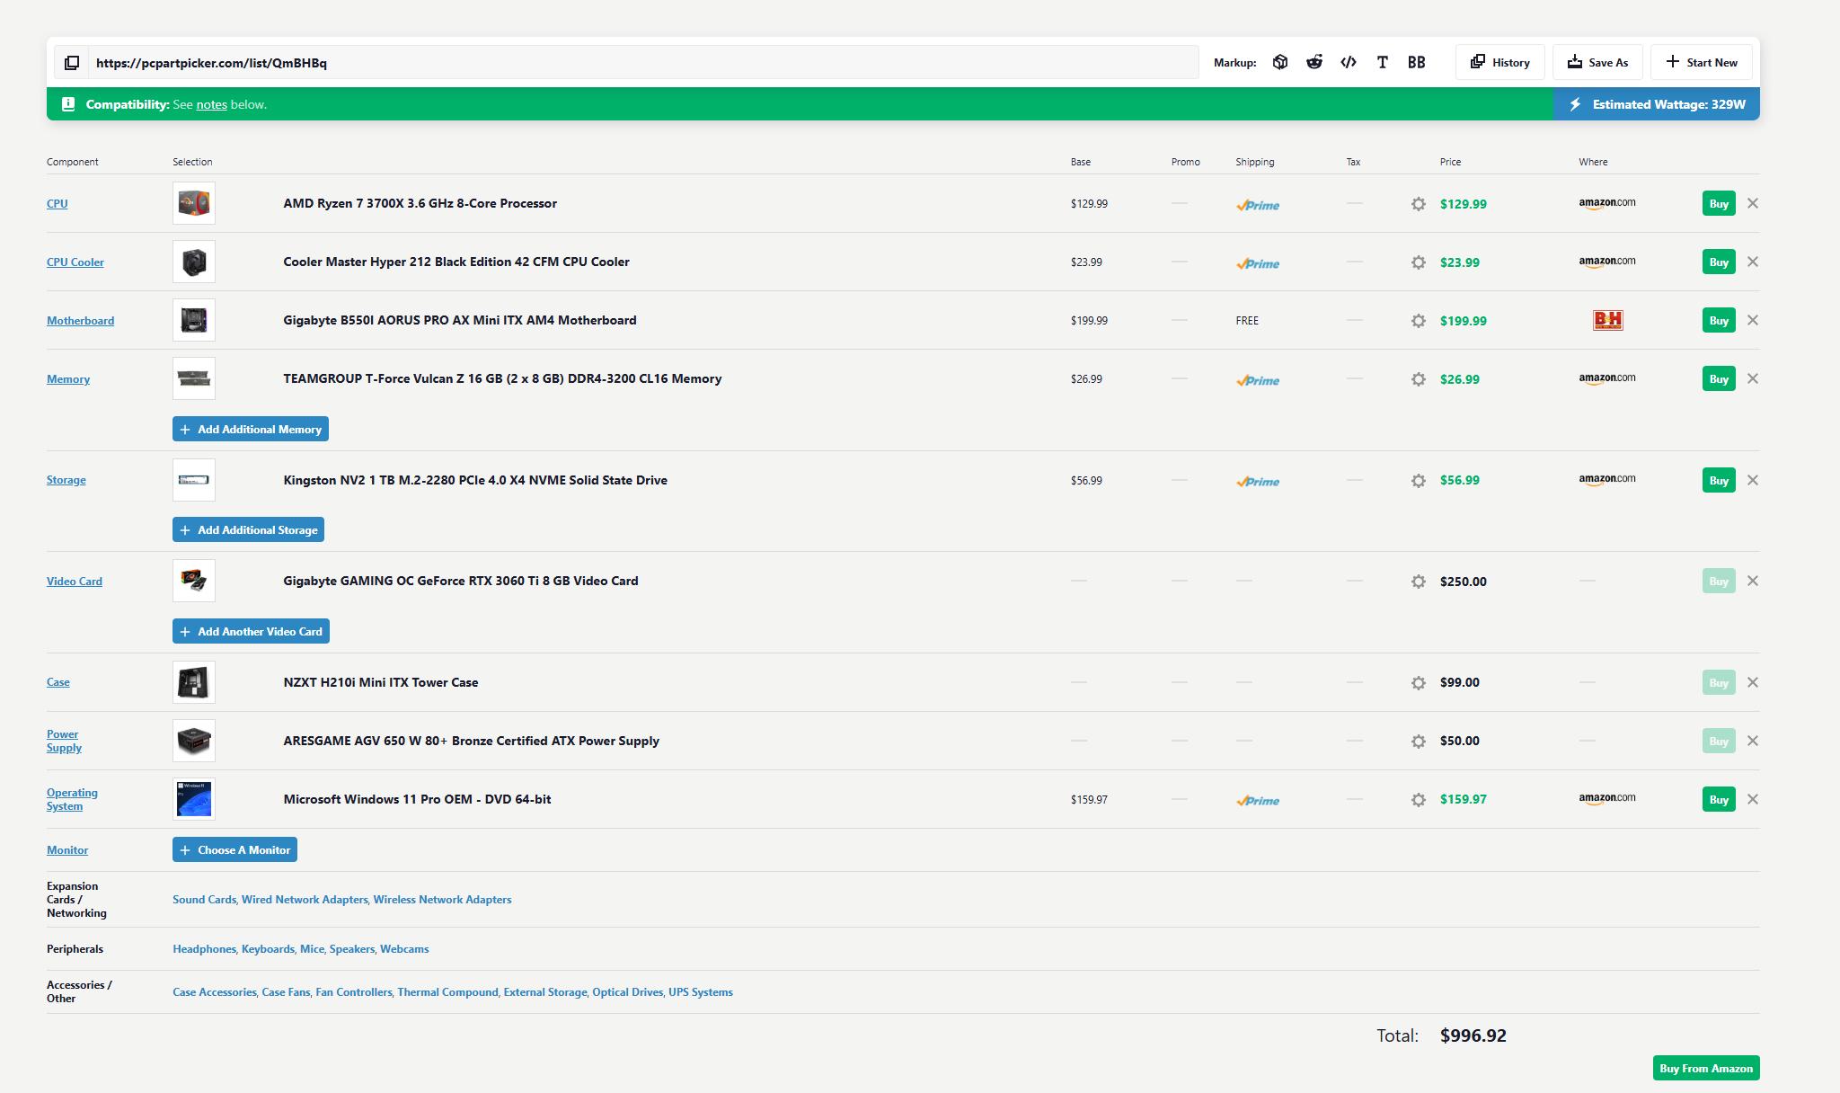Remove the Cooler Master Hyper 212 cooler
Image resolution: width=1840 pixels, height=1093 pixels.
(1753, 262)
